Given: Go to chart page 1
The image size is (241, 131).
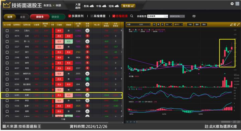Looking at the screenshot, I should (128, 122).
